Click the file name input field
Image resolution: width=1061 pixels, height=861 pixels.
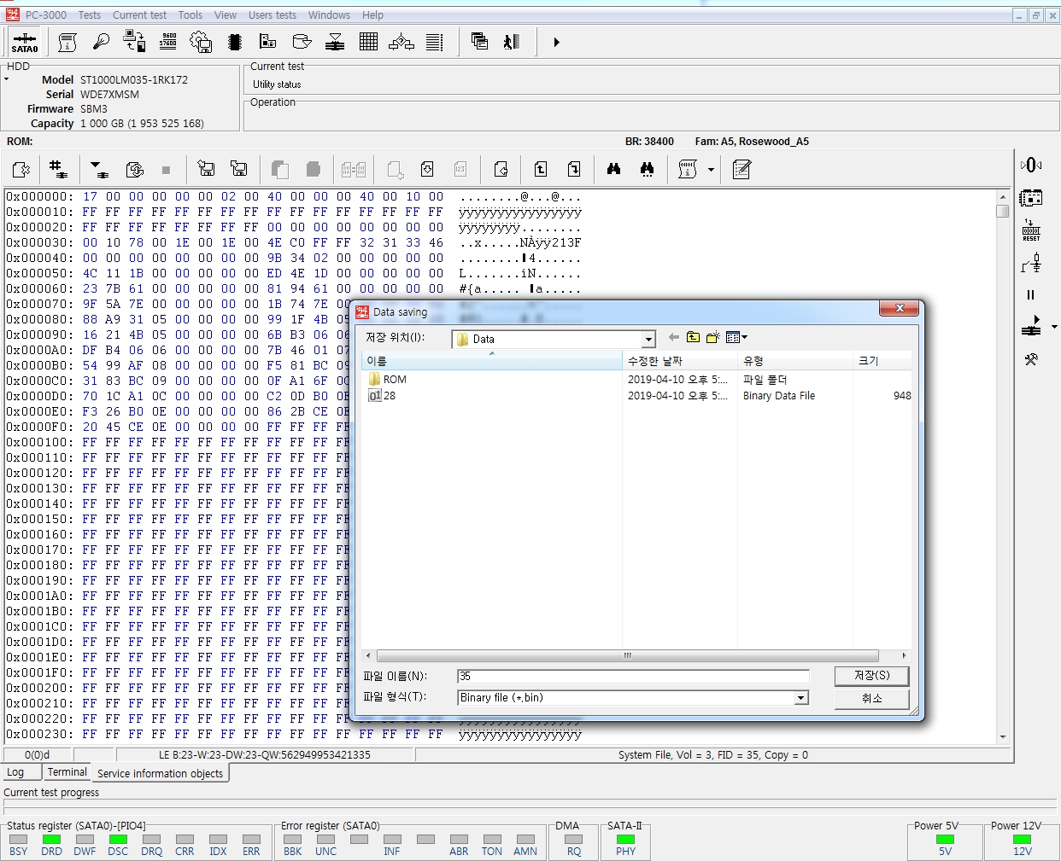633,676
